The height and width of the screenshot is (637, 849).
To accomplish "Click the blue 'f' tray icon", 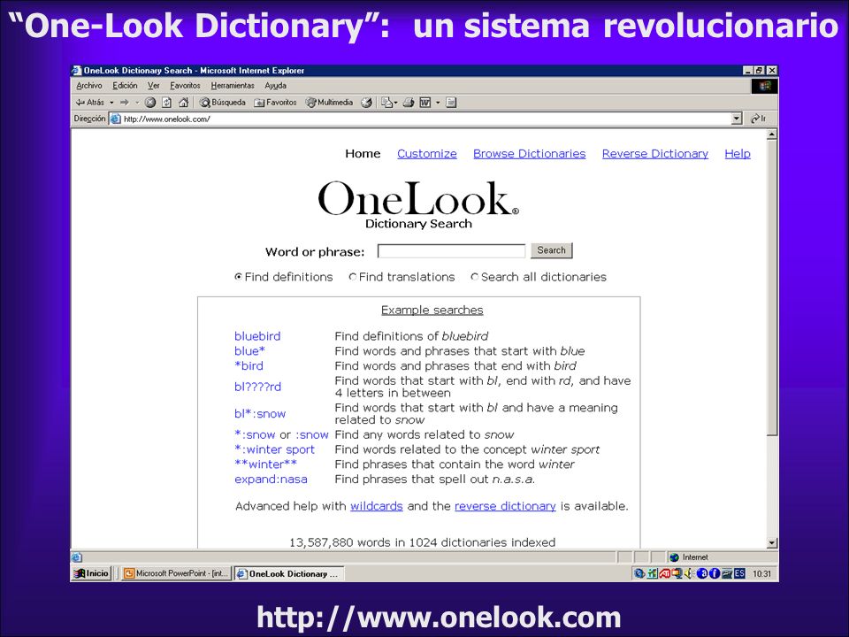I will (x=715, y=573).
